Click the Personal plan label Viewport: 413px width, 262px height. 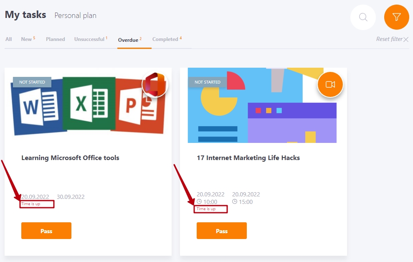75,15
